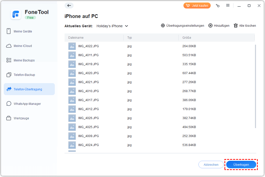
Task: Click the key icon in title bar
Action: (x=218, y=5)
